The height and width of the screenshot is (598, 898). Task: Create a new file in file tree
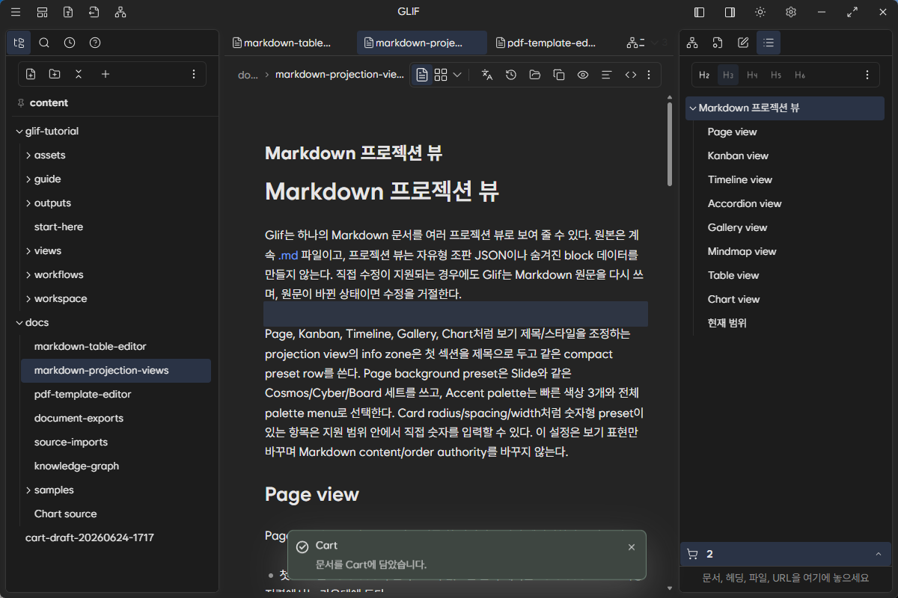[31, 74]
